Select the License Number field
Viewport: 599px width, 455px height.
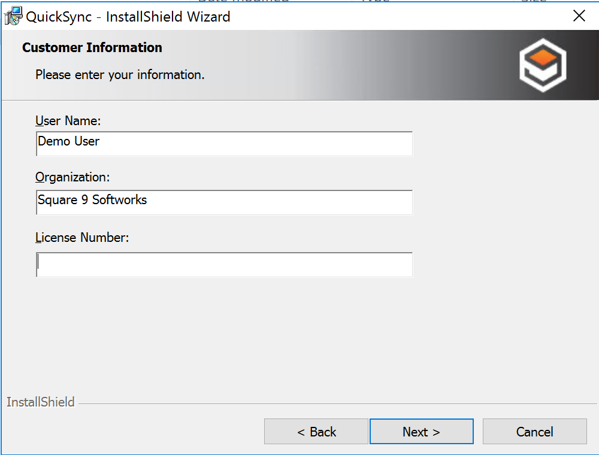224,265
